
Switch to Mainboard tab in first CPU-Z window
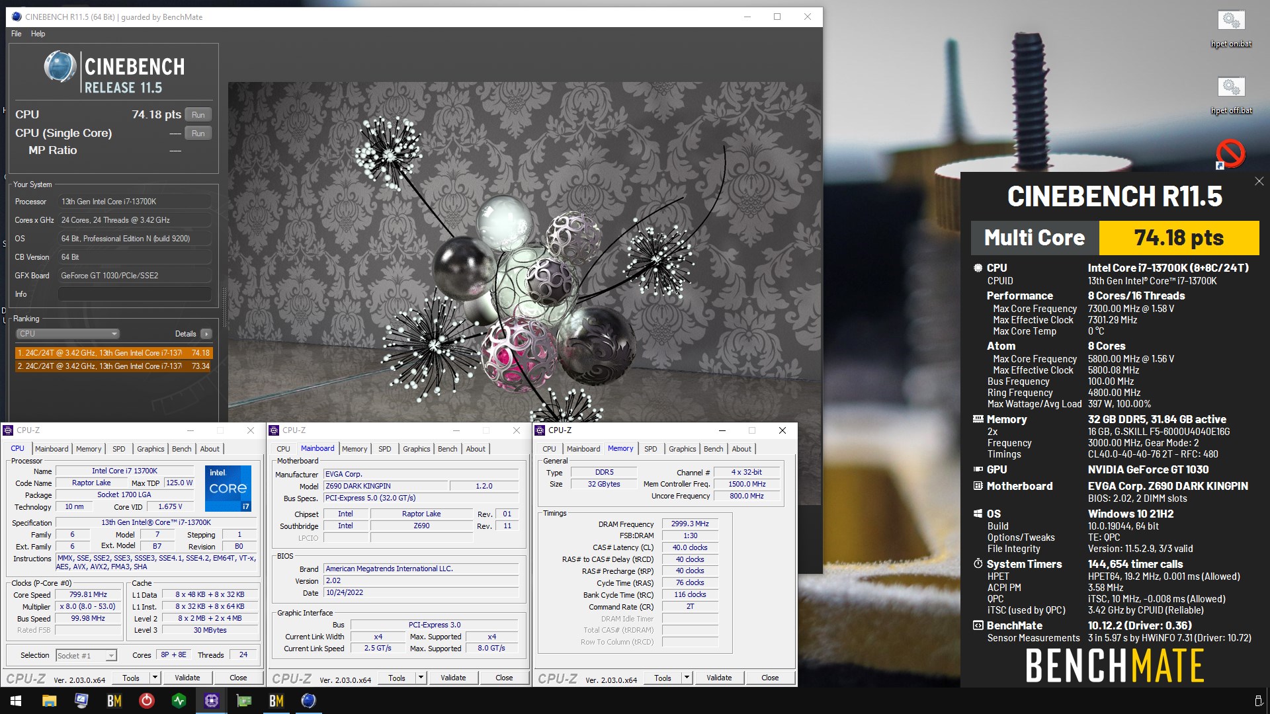52,449
